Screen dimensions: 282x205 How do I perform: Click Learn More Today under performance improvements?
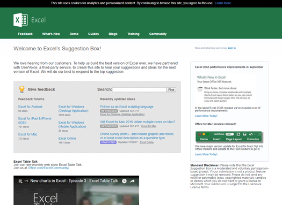206,116
